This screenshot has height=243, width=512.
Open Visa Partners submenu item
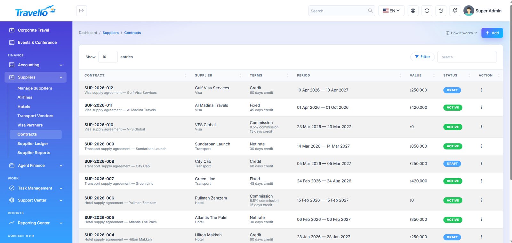(30, 125)
